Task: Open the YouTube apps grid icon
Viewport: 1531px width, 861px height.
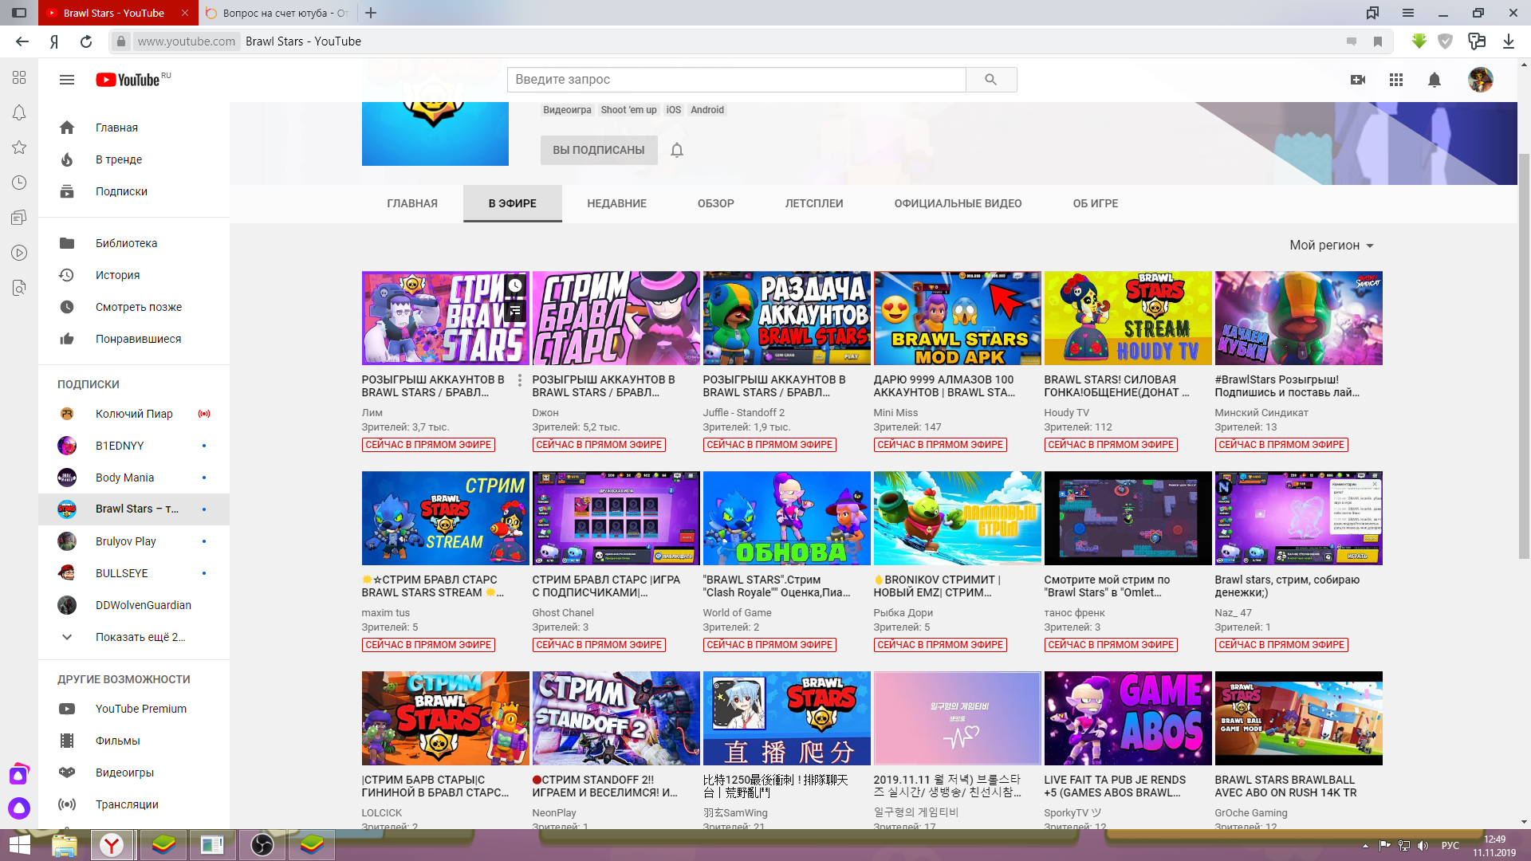Action: pos(1396,80)
